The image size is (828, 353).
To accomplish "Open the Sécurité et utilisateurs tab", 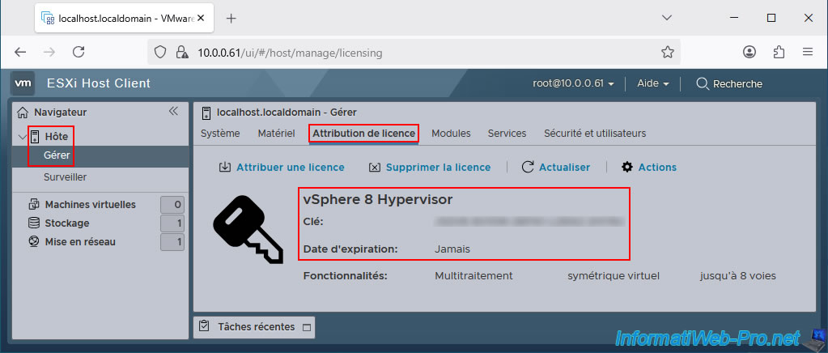I will 594,134.
